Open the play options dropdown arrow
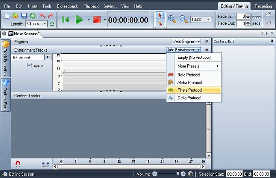This screenshot has width=276, height=178. tap(89, 20)
